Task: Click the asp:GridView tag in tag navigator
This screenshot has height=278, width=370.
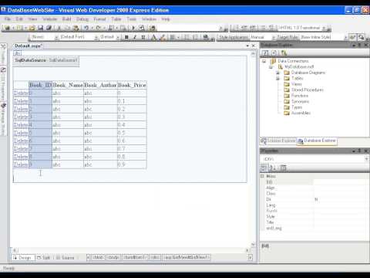Action: click(187, 257)
